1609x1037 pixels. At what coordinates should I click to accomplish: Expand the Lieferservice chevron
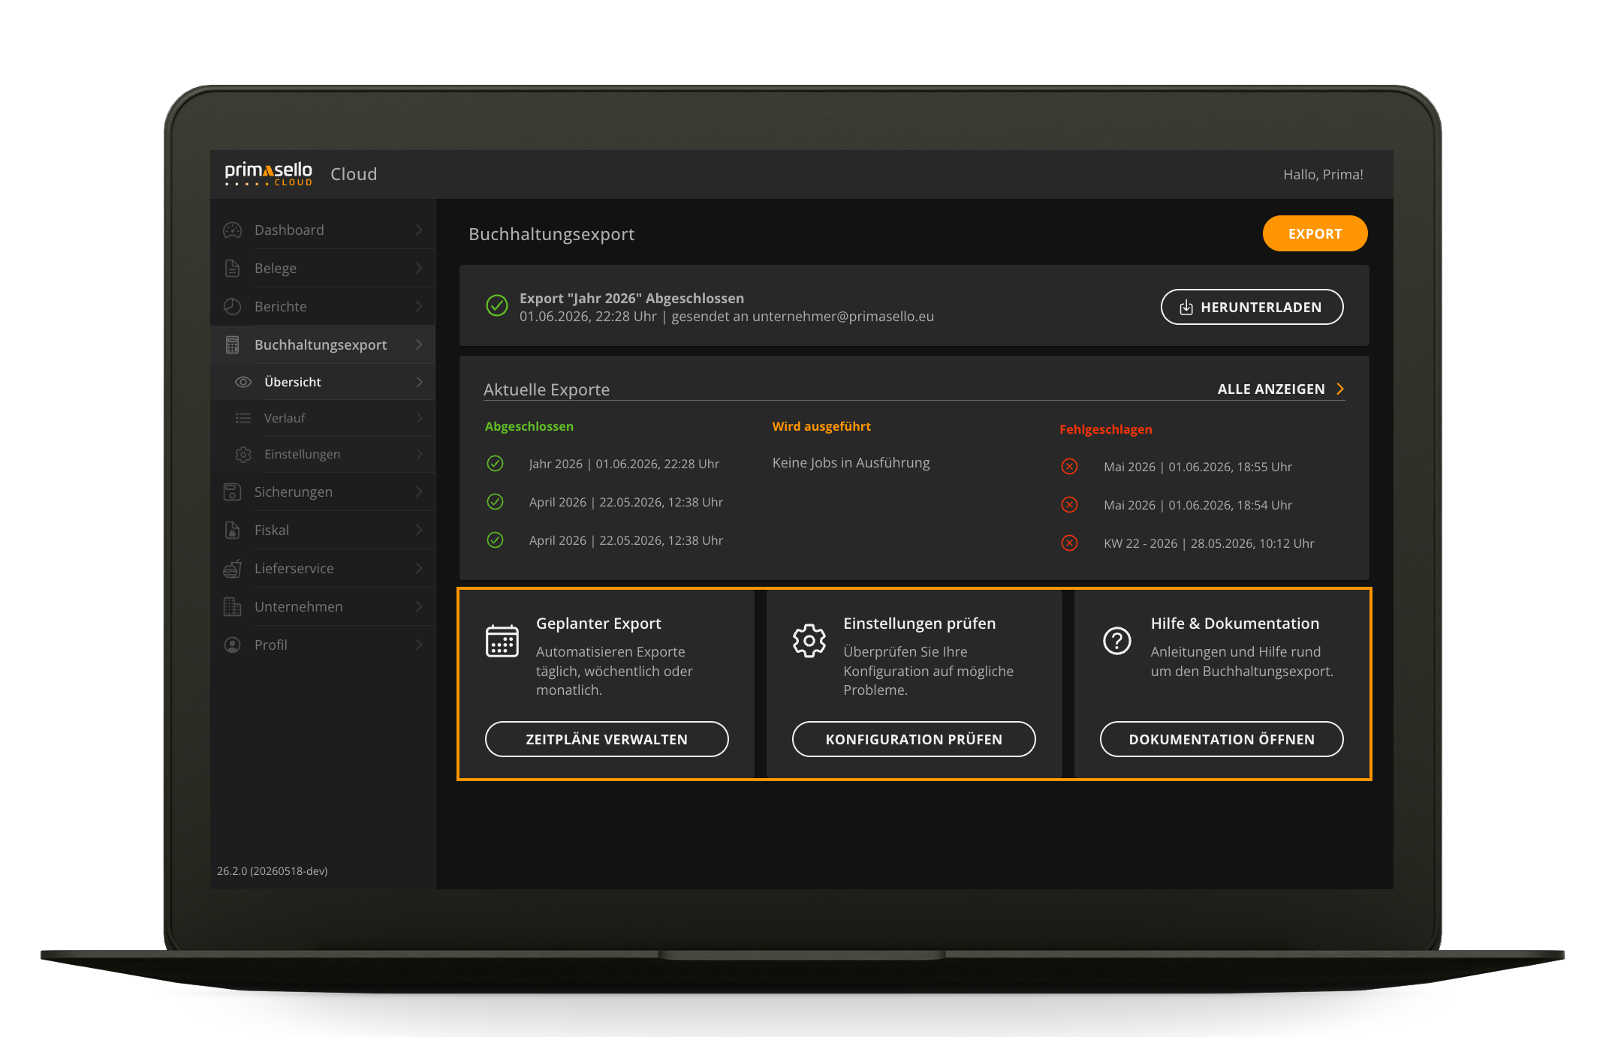(x=419, y=569)
